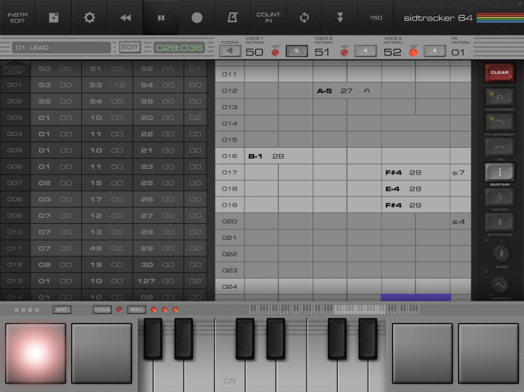Viewport: 524px width, 392px height.
Task: Toggle the POLY button above the keyboard
Action: pyautogui.click(x=136, y=310)
